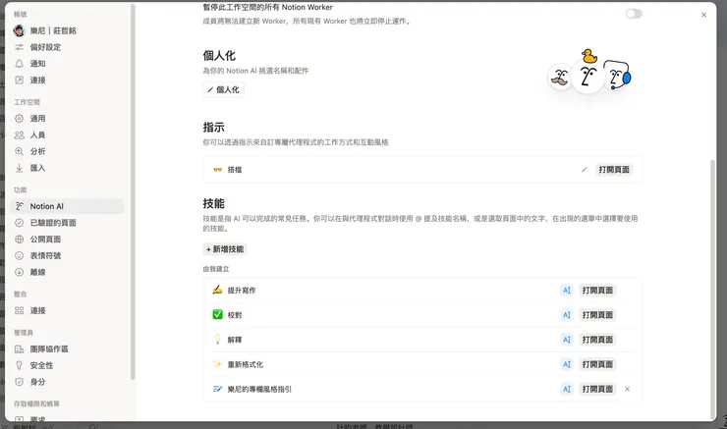Click the 個人化 personalize button
The width and height of the screenshot is (727, 429).
[x=223, y=89]
